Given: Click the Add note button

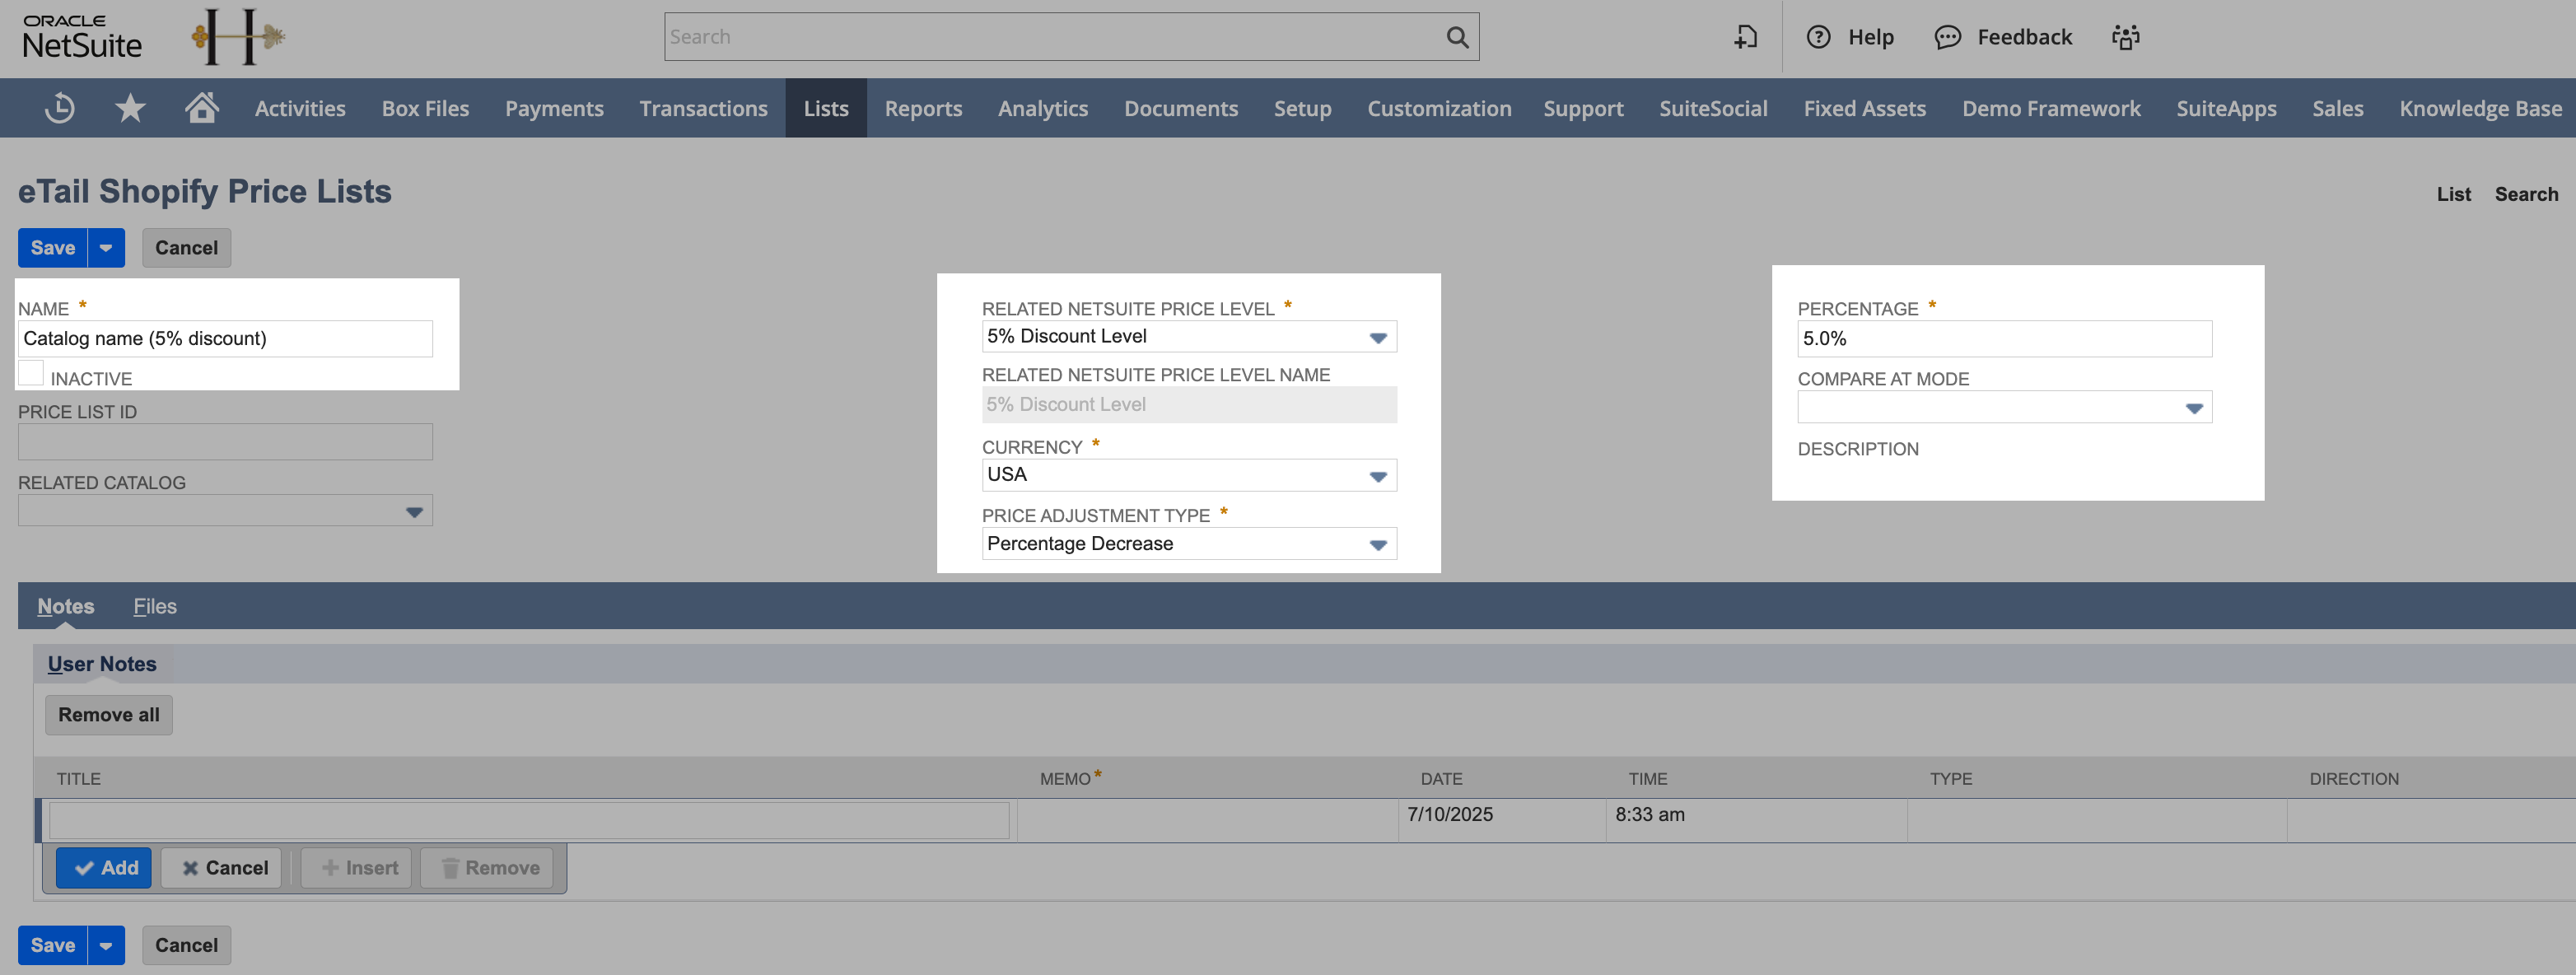Looking at the screenshot, I should coord(104,868).
